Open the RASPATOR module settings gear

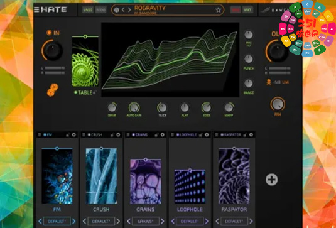point(251,135)
